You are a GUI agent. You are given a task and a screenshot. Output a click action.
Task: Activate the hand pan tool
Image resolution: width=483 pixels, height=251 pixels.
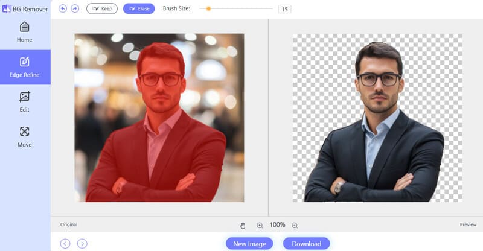coord(243,226)
